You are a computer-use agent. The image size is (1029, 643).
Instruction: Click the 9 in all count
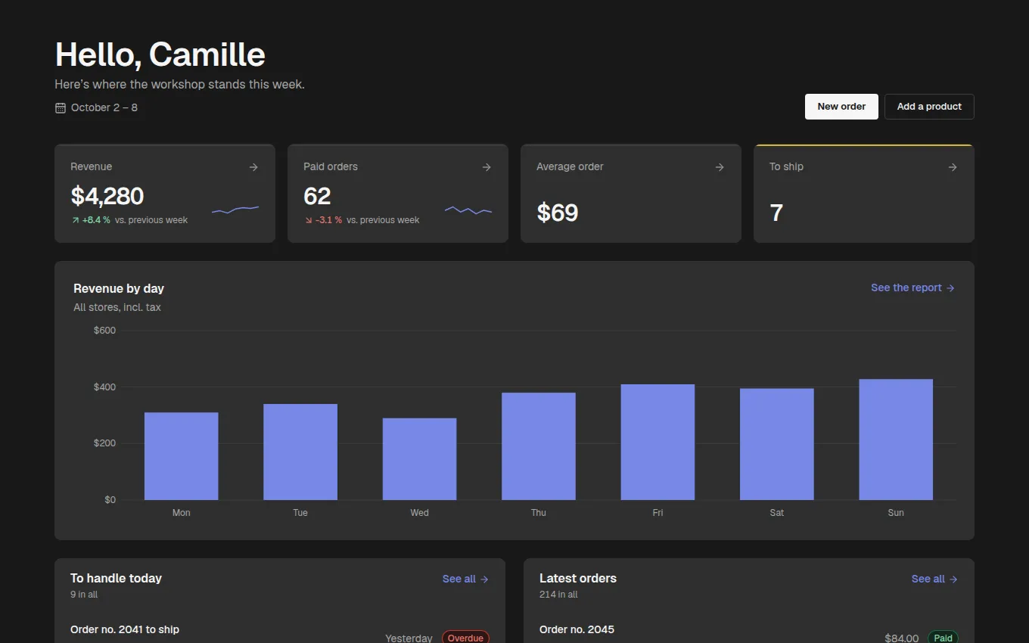(84, 595)
